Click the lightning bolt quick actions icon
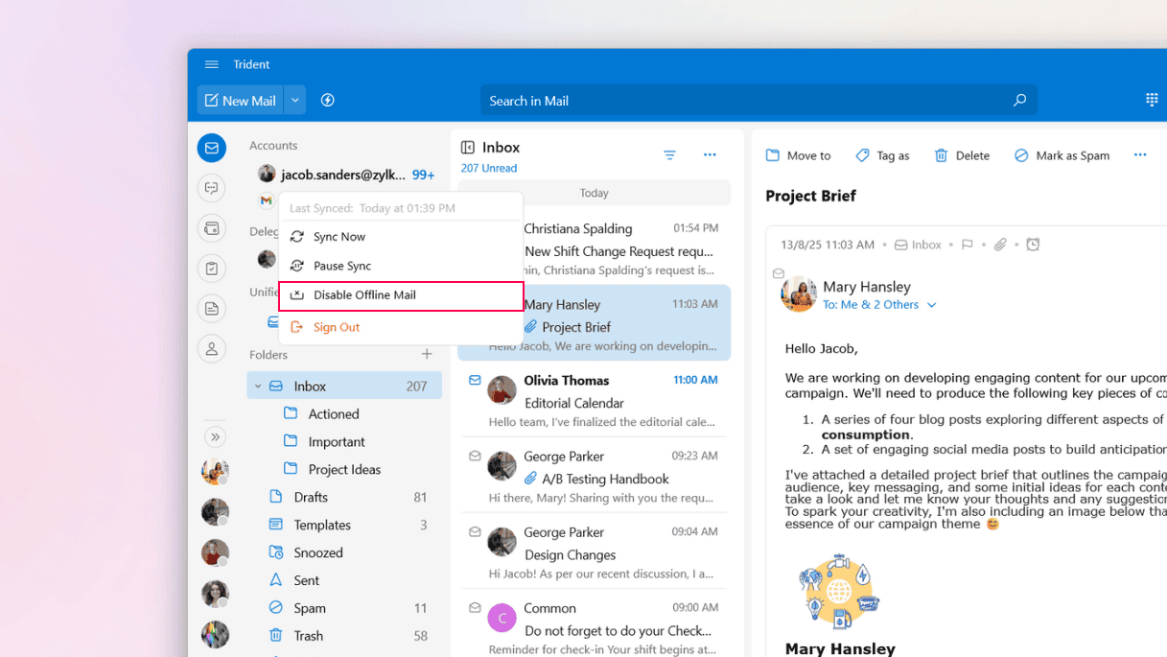This screenshot has width=1167, height=657. (x=328, y=101)
